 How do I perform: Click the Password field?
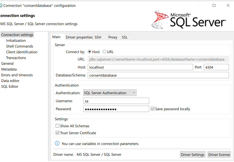(116, 109)
